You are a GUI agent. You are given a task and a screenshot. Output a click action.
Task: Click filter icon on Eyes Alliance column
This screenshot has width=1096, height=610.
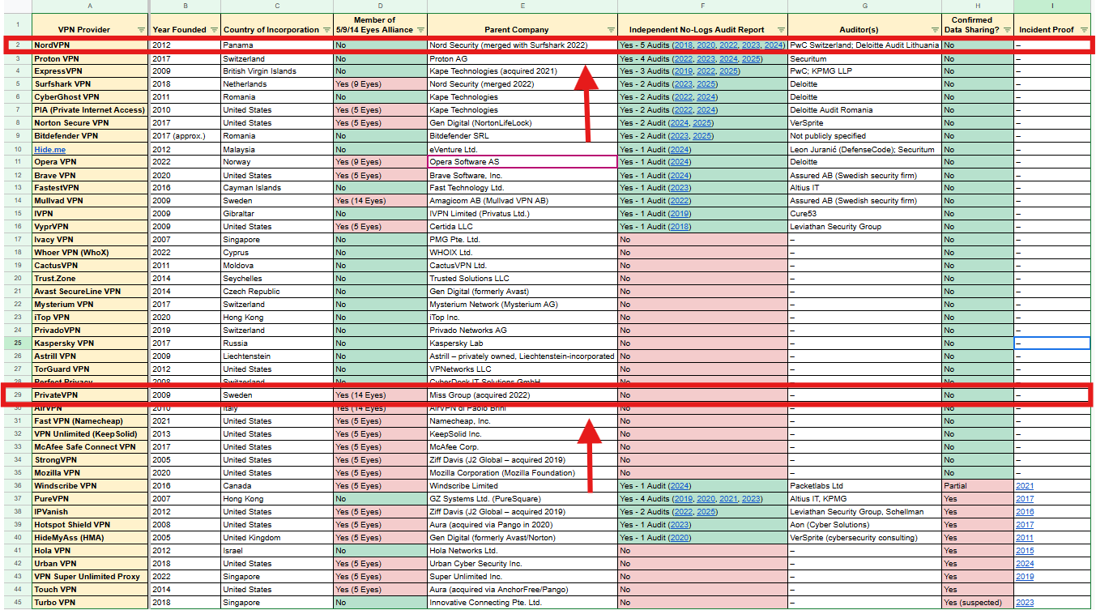point(420,30)
